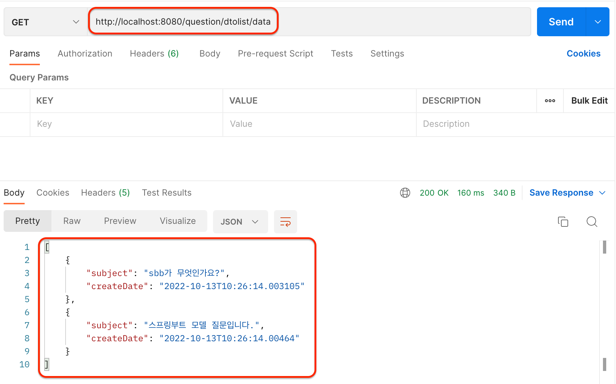Expand the Save Response chevron
Viewport: 616px width, 384px height.
coord(602,193)
